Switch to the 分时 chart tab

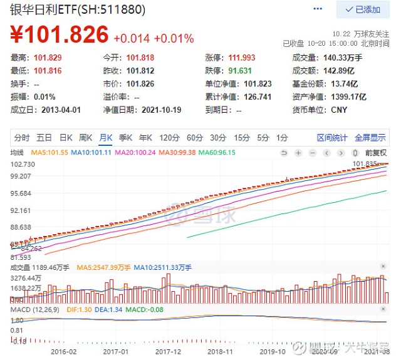point(21,138)
